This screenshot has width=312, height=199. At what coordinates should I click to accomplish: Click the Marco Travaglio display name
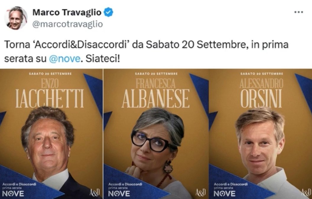(67, 12)
